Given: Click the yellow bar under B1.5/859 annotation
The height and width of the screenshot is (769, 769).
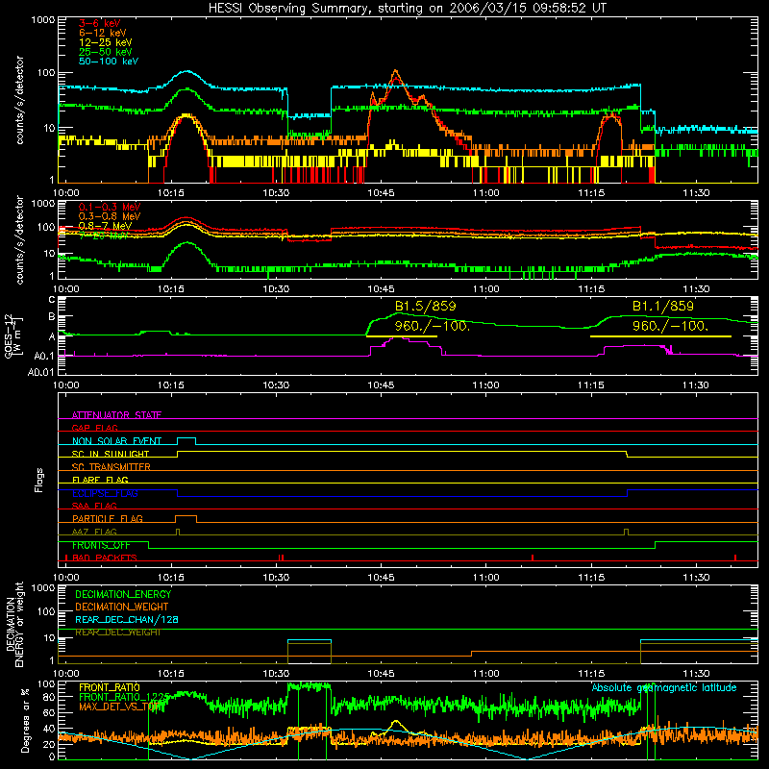Looking at the screenshot, I should [x=402, y=335].
